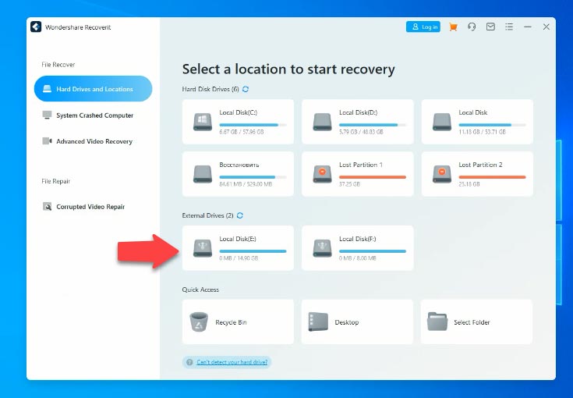573x398 pixels.
Task: Select the Lost Partition 2 drive icon
Action: pos(442,174)
